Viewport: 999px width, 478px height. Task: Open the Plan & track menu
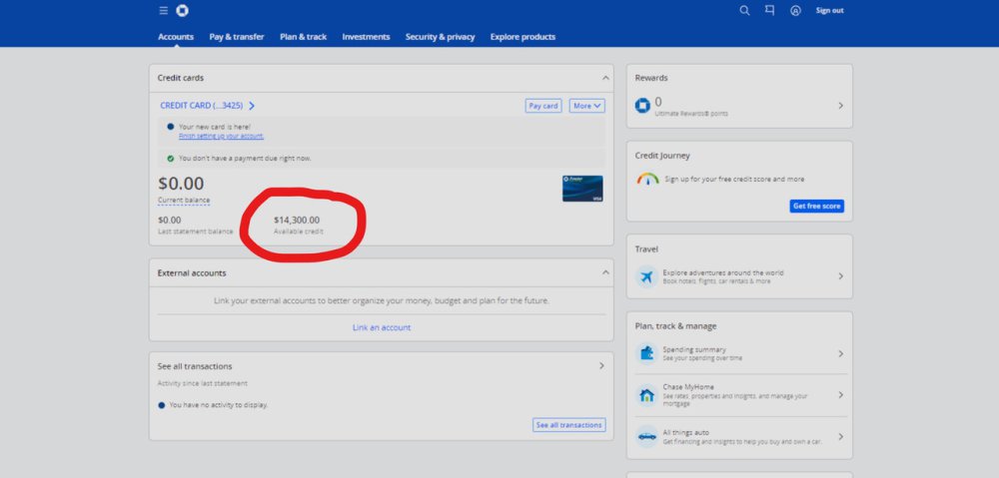pos(304,37)
